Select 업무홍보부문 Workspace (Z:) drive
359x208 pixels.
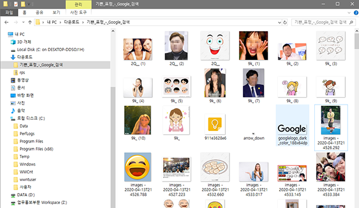[42, 202]
